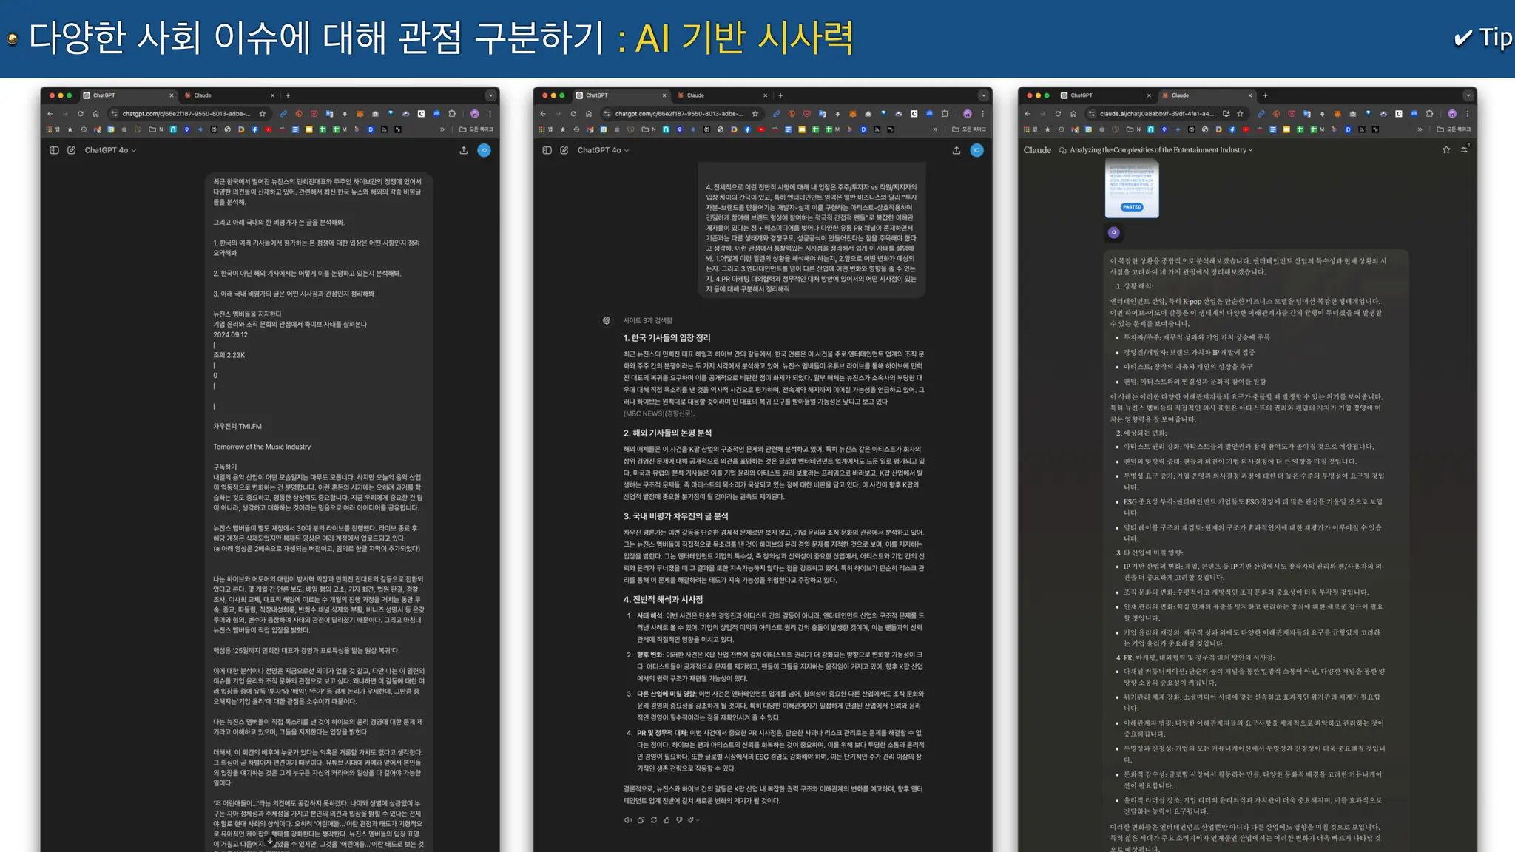Open the PASTED attachment thumbnail in Claude

click(1132, 189)
